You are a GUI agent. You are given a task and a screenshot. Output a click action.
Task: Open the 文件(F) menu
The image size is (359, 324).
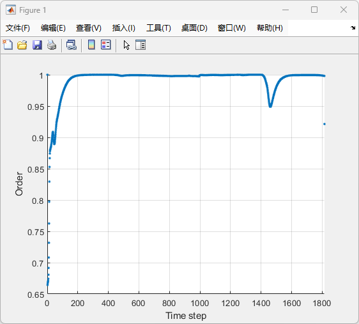[x=18, y=28]
